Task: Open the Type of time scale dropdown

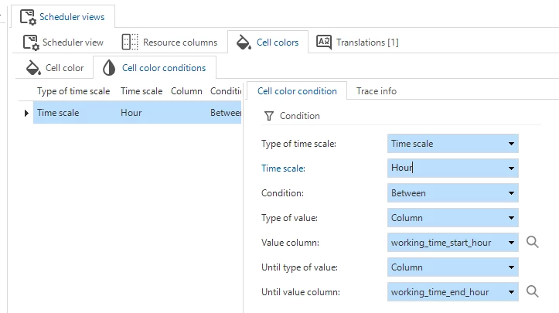Action: tap(511, 144)
